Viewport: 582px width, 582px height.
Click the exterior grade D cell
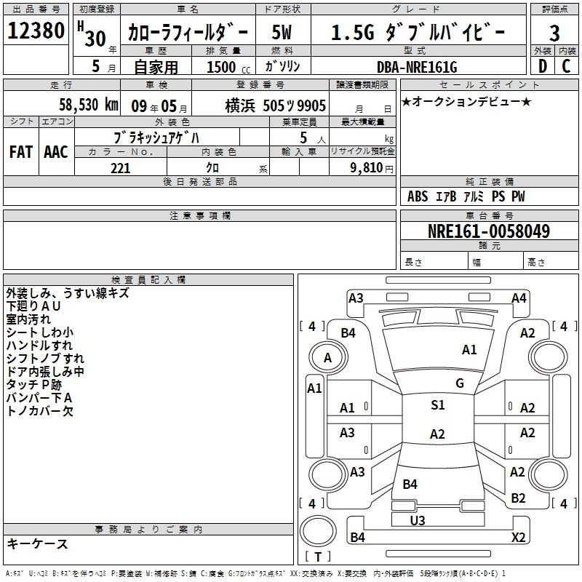click(x=543, y=66)
